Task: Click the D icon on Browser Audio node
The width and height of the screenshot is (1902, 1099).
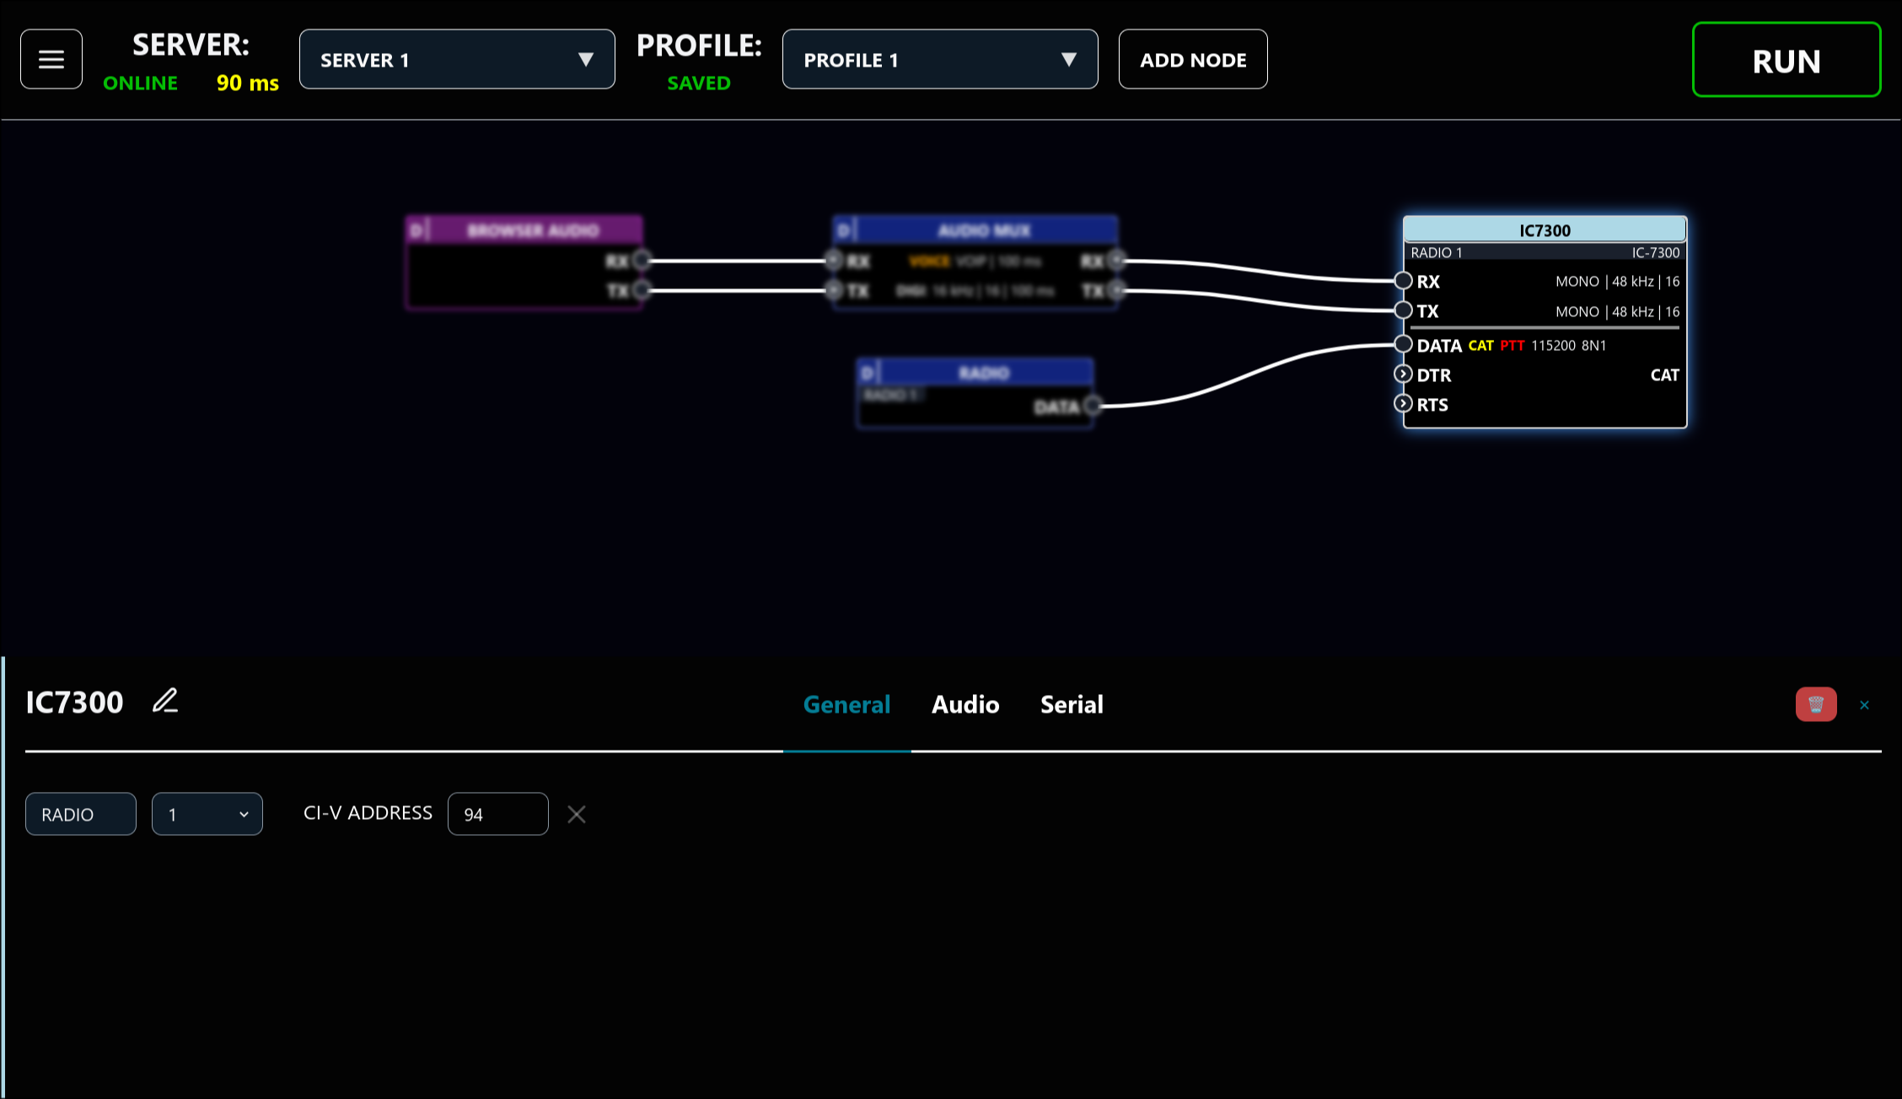Action: pyautogui.click(x=416, y=230)
